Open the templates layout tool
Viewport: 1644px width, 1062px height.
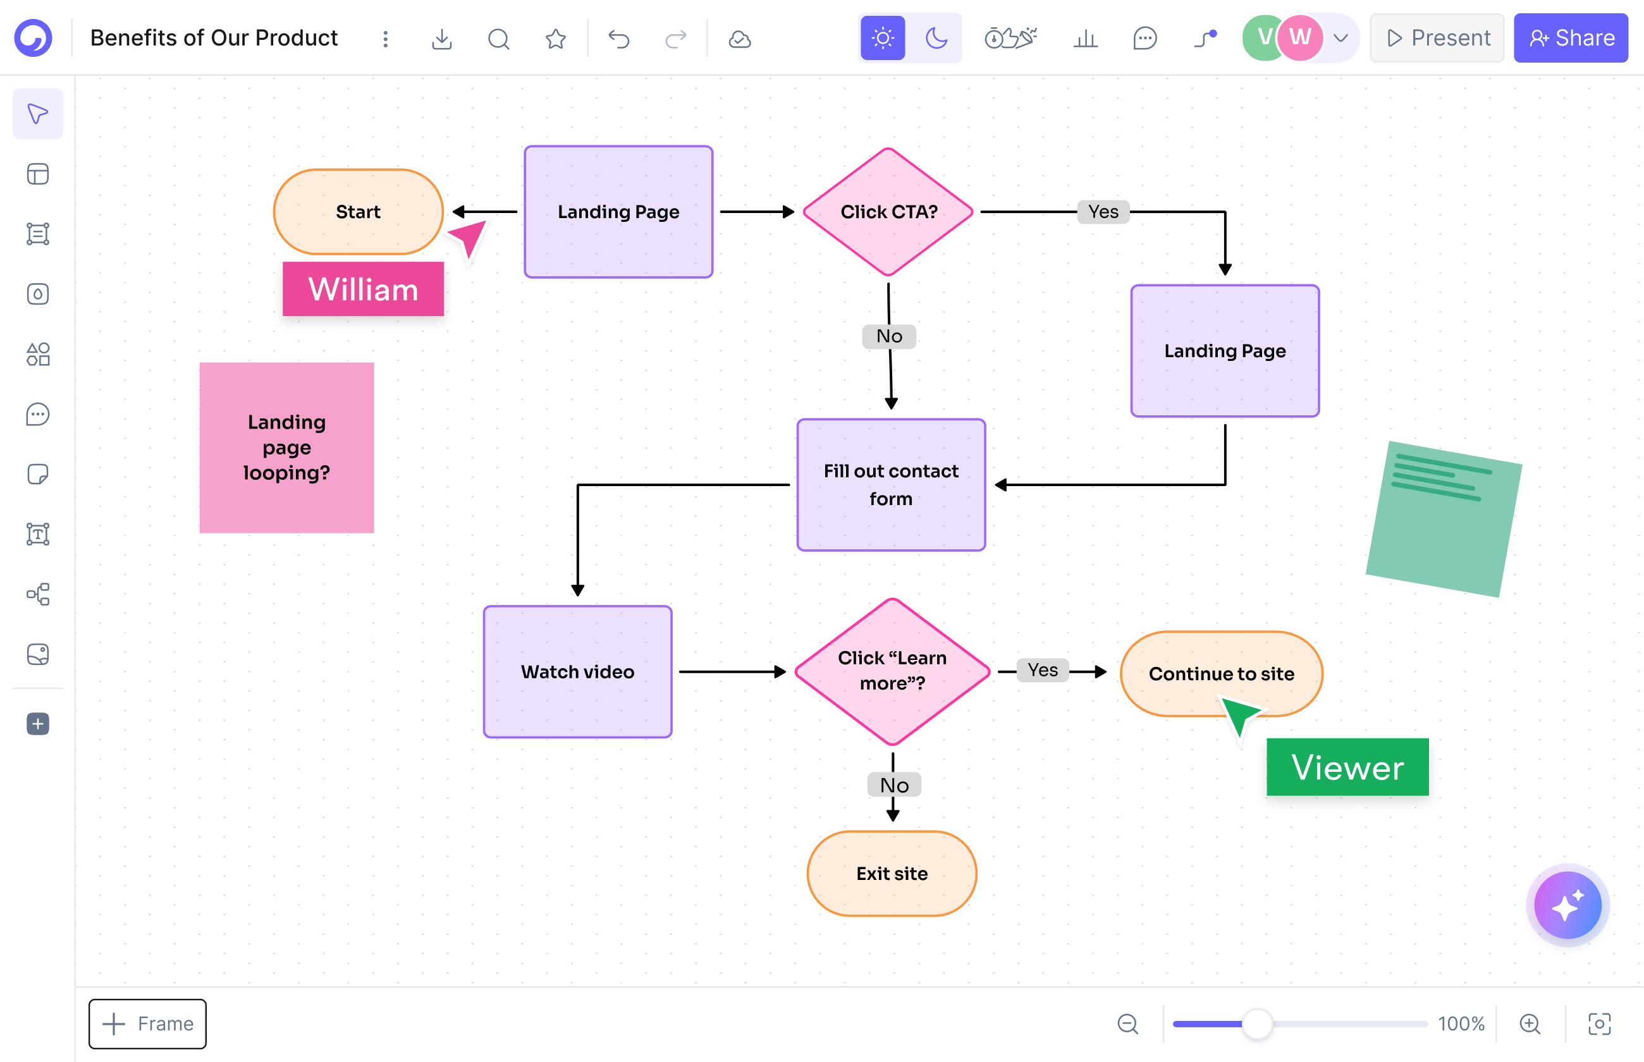38,174
